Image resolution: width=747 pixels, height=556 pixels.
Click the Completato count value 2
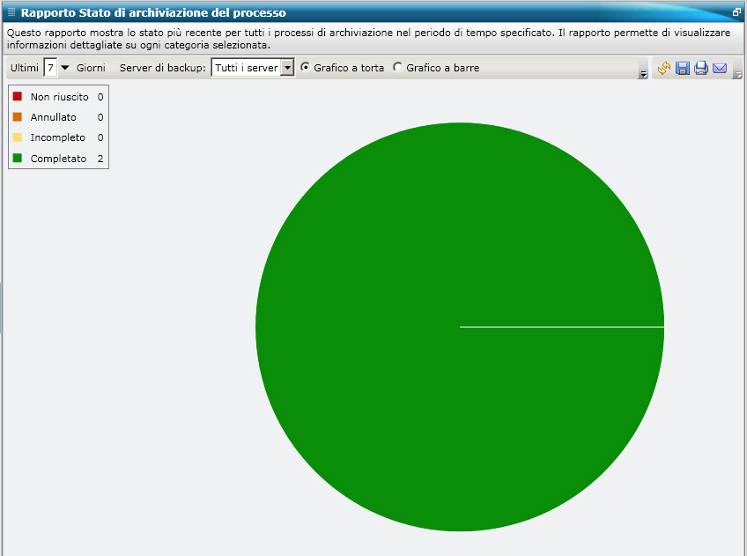(x=100, y=159)
